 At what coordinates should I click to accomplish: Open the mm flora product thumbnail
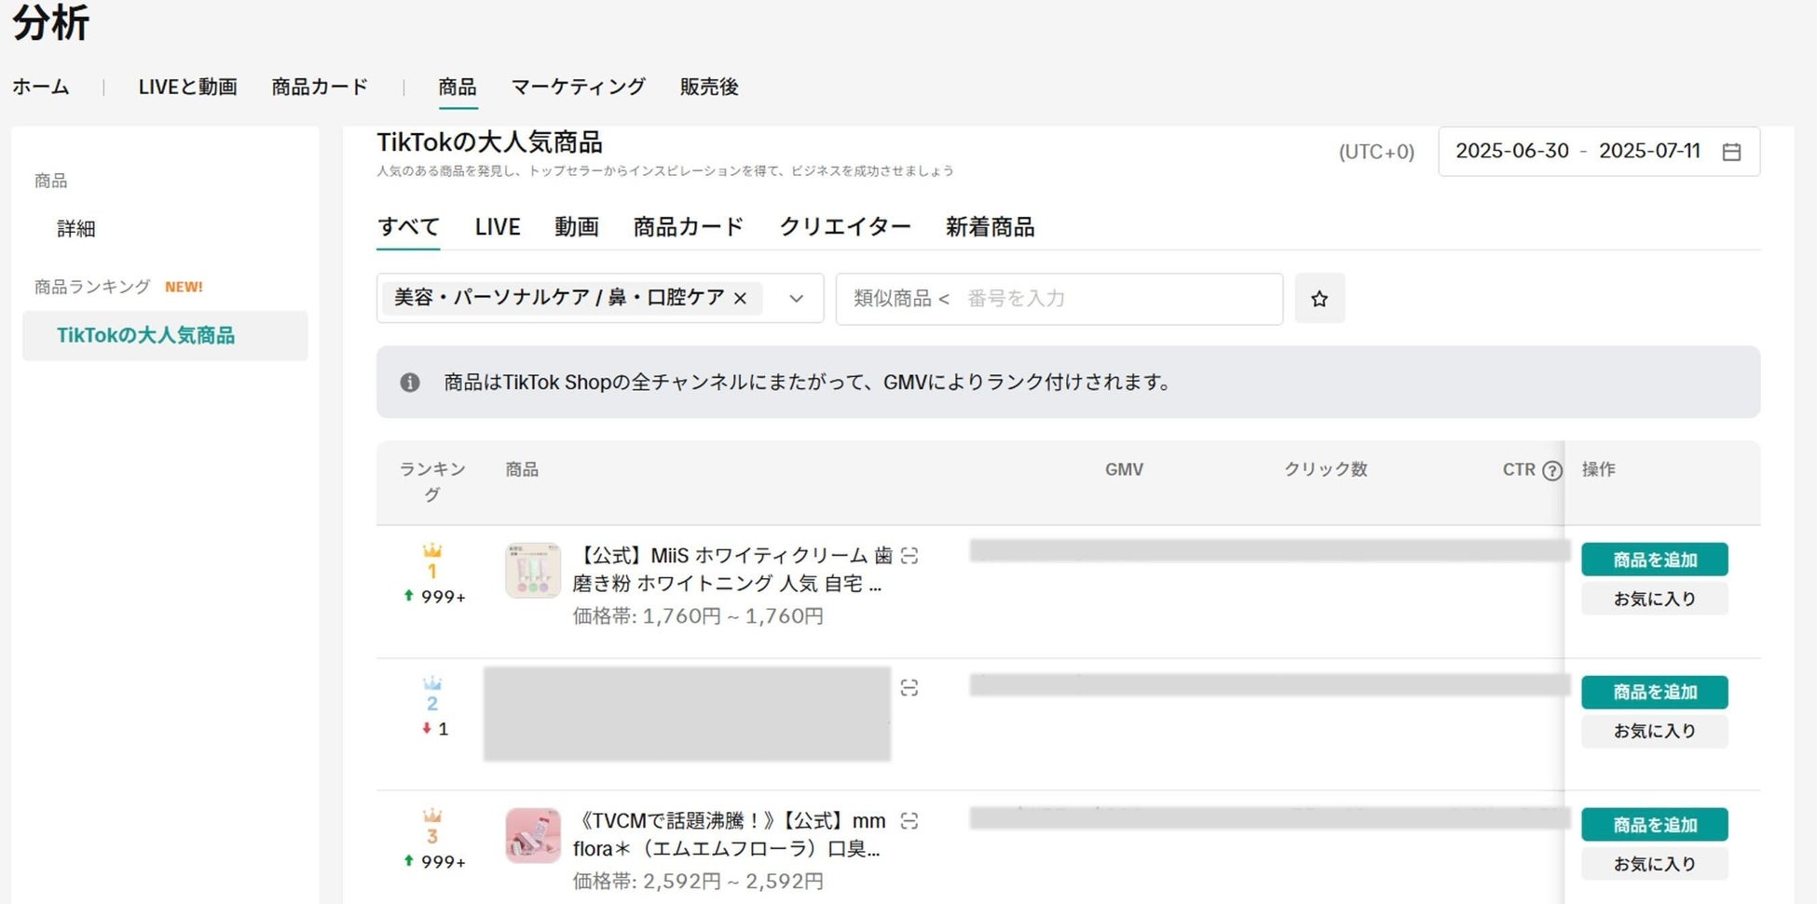point(533,835)
